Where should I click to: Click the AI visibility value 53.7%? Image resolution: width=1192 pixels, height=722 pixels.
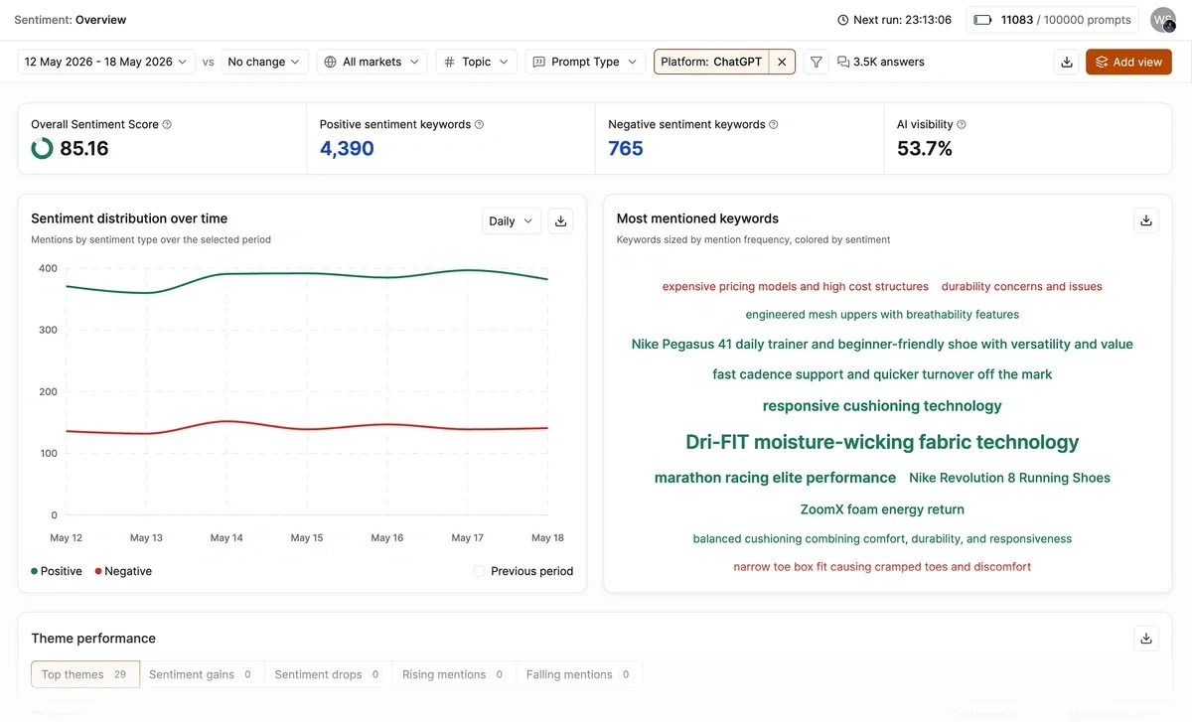925,149
